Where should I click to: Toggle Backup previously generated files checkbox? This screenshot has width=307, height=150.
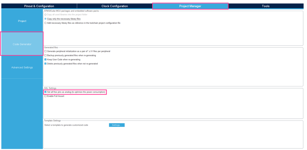pyautogui.click(x=45, y=55)
